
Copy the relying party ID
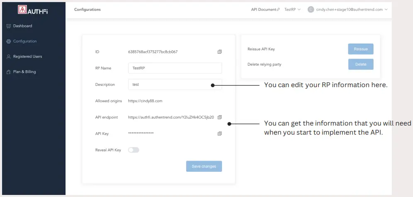click(x=220, y=52)
